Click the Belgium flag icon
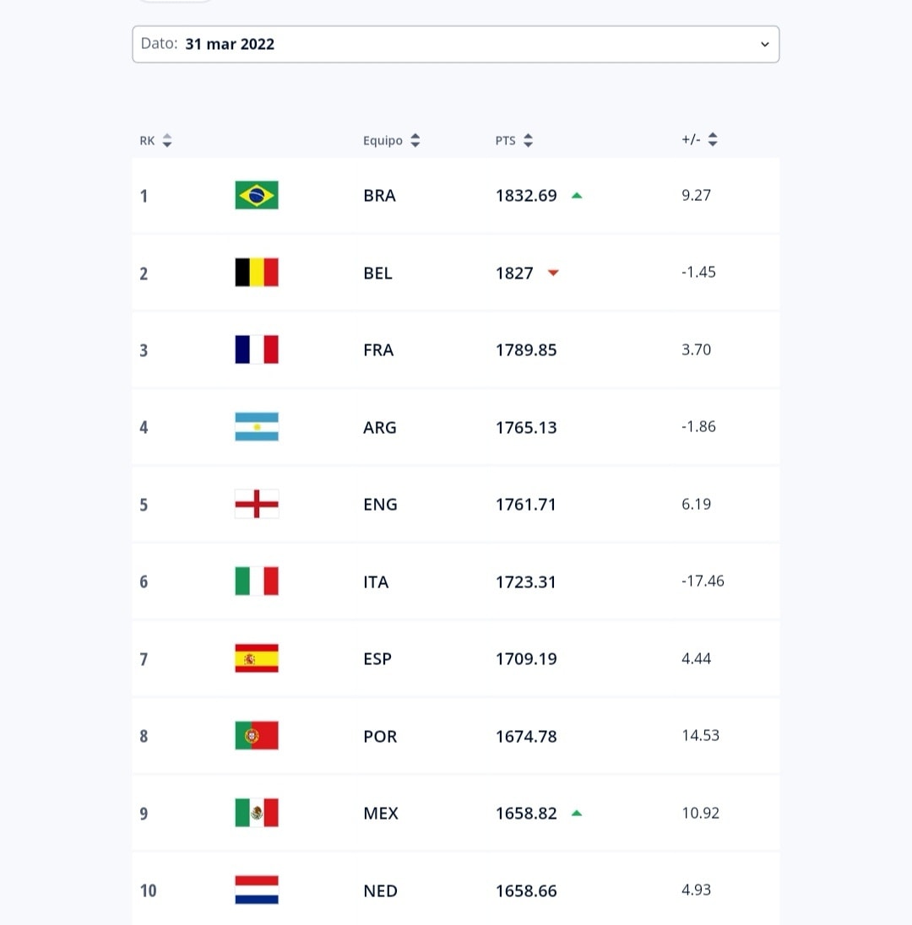The image size is (912, 925). pyautogui.click(x=257, y=273)
